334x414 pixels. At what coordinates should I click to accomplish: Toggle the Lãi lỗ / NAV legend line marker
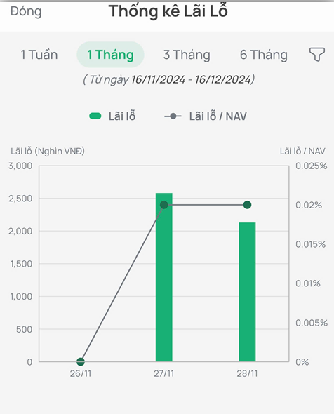(x=173, y=116)
